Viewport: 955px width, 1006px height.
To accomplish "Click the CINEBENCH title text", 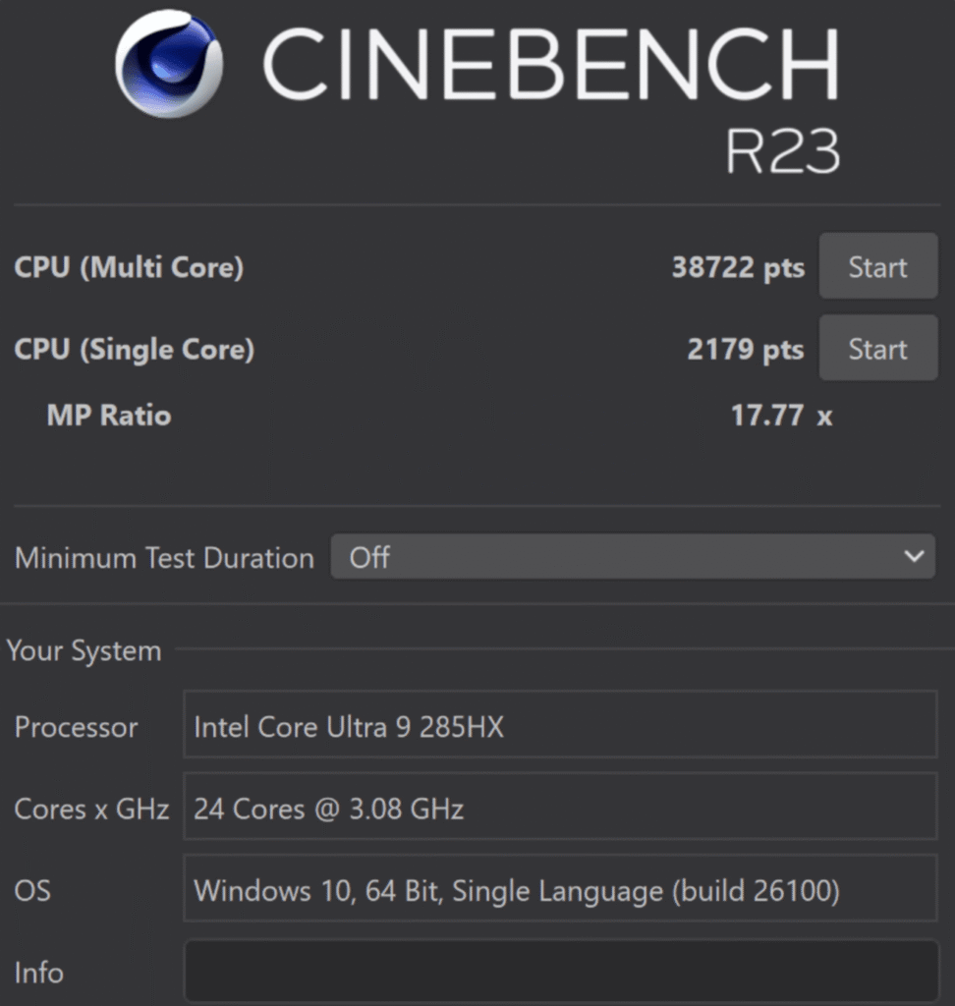I will tap(550, 65).
